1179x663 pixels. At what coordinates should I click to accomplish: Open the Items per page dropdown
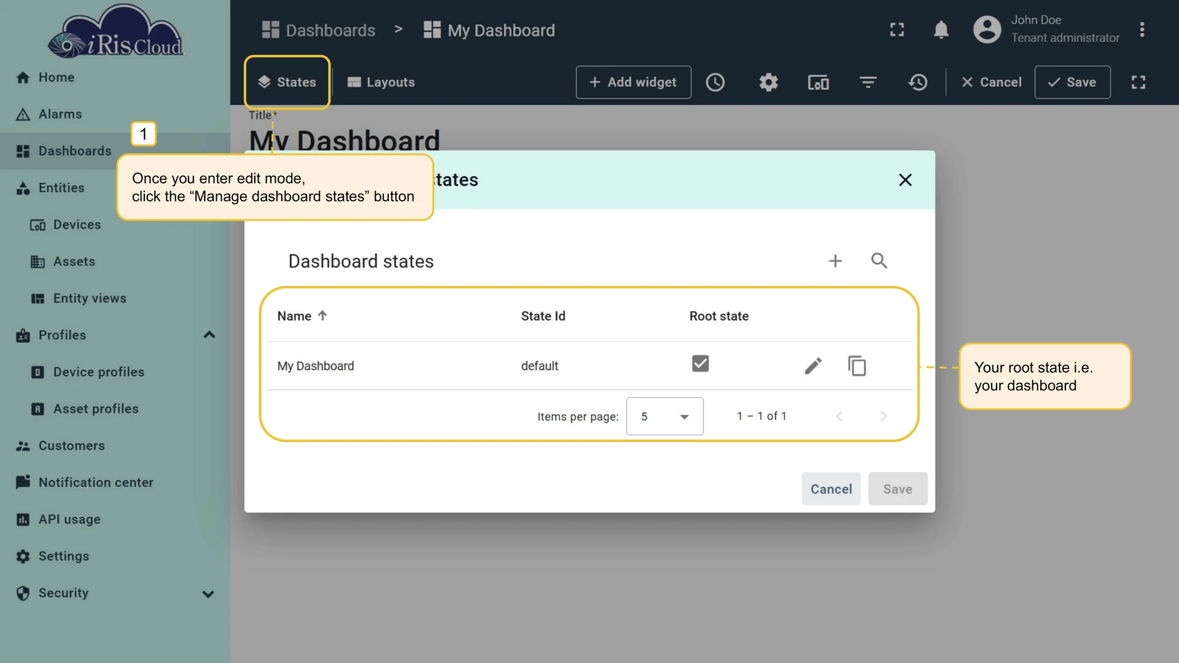(x=664, y=416)
